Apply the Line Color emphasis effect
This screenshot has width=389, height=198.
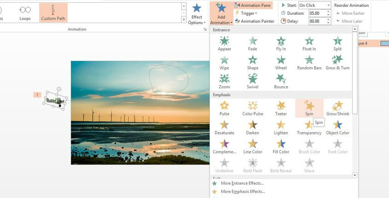point(253,147)
